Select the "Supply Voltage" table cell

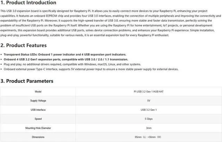tap(38, 101)
